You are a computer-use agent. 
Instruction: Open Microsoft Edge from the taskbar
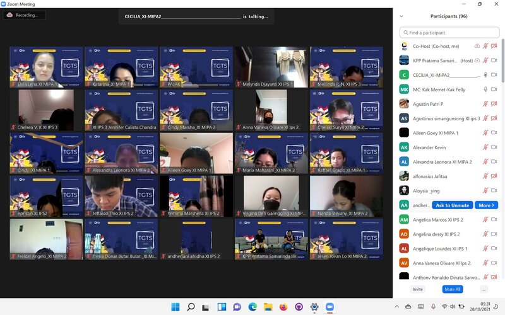(252, 307)
